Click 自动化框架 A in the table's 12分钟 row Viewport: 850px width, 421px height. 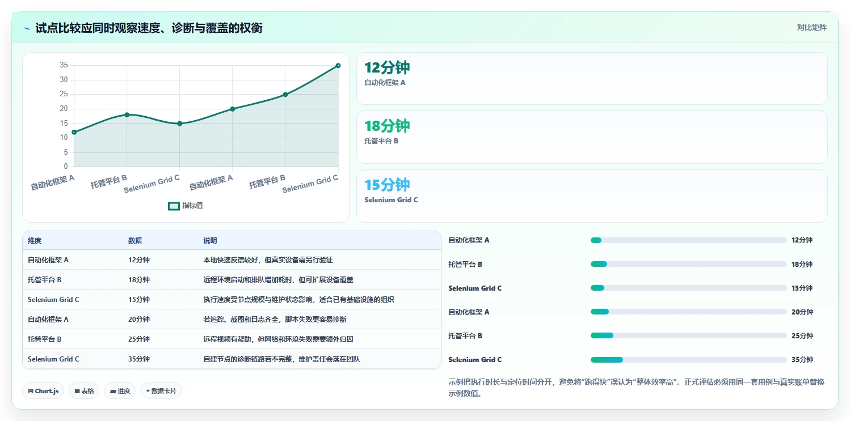(x=48, y=260)
